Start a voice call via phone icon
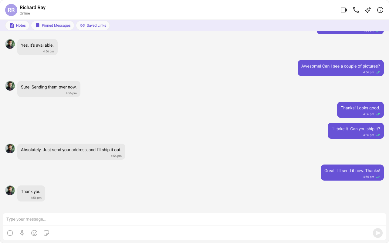The image size is (389, 243). pos(356,10)
